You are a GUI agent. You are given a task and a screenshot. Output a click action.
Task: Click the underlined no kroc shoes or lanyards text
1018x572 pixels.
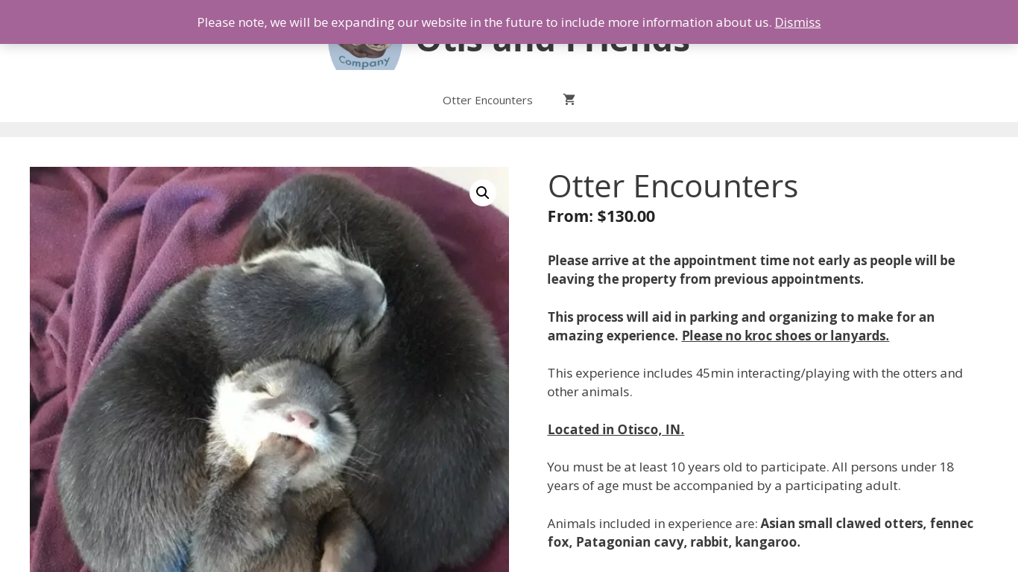(785, 336)
